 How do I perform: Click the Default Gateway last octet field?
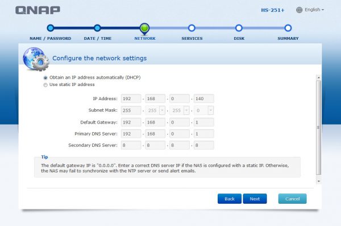pos(204,122)
